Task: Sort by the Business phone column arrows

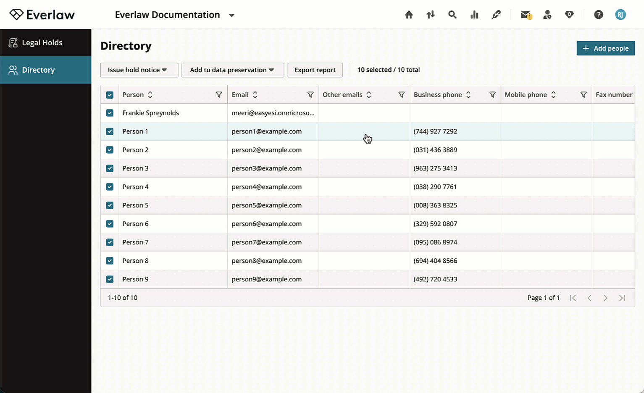Action: pyautogui.click(x=468, y=95)
